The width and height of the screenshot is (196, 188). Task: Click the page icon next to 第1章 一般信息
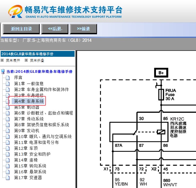coord(8,84)
